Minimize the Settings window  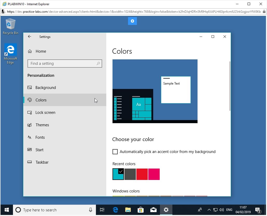click(201, 37)
